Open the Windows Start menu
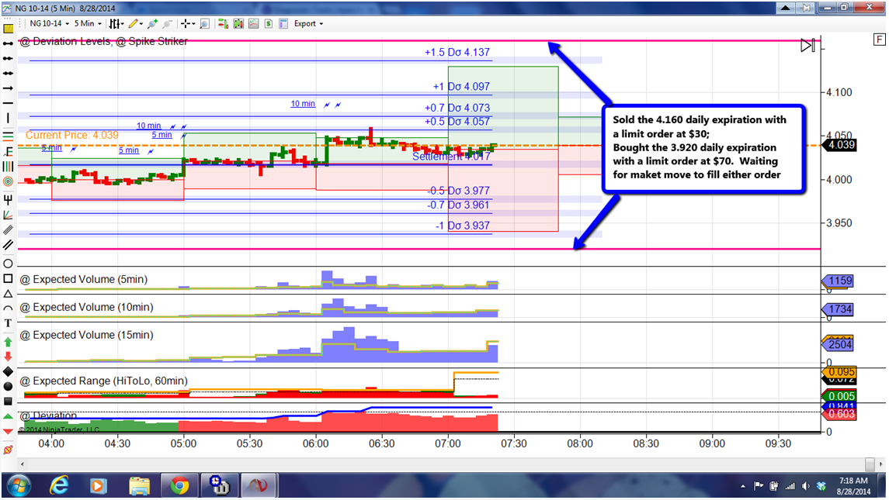Image resolution: width=889 pixels, height=500 pixels. tap(18, 486)
